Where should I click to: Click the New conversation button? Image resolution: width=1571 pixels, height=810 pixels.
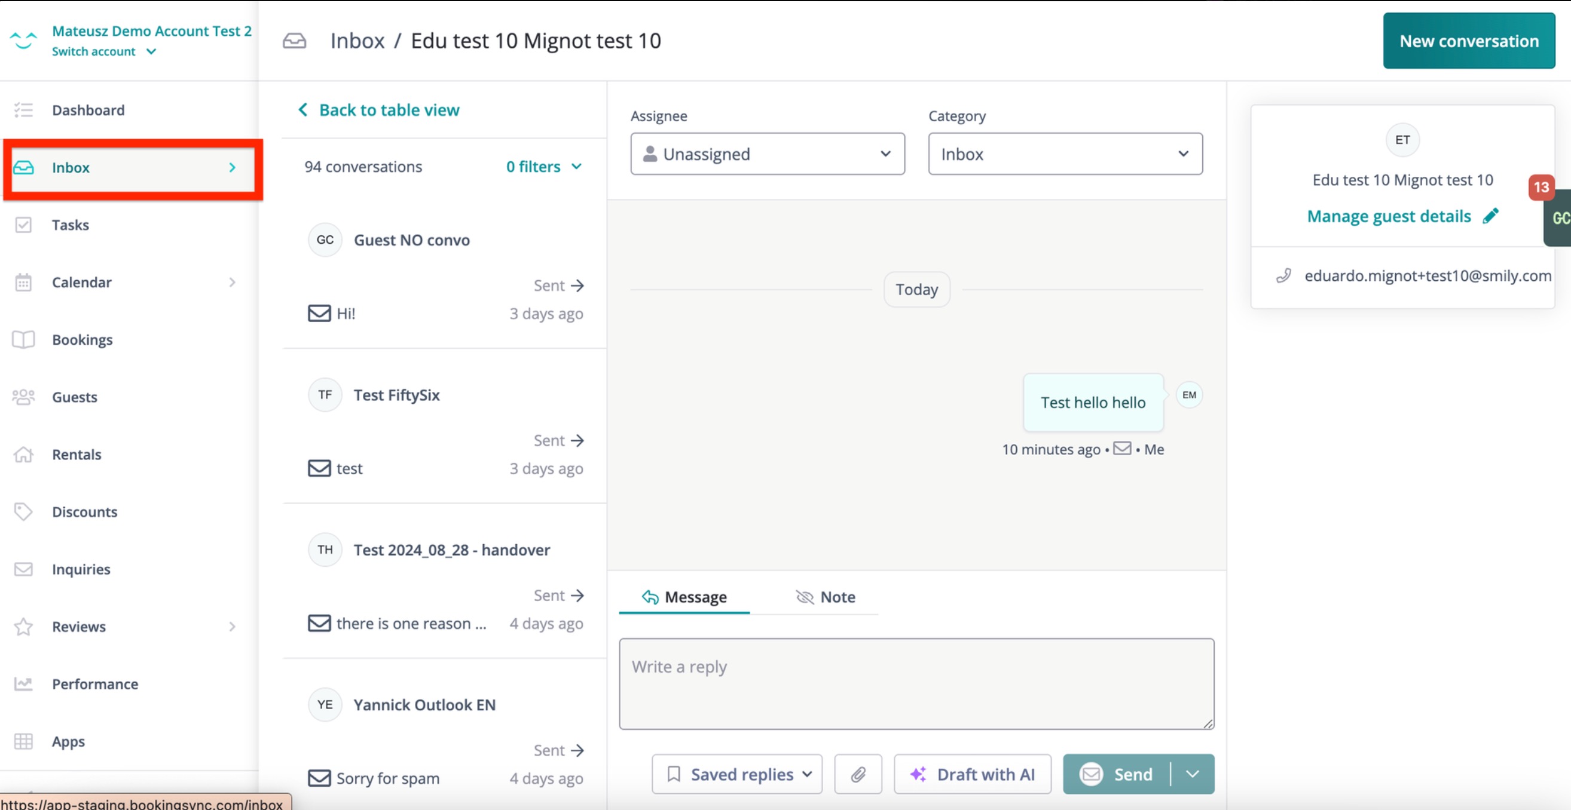1470,40
